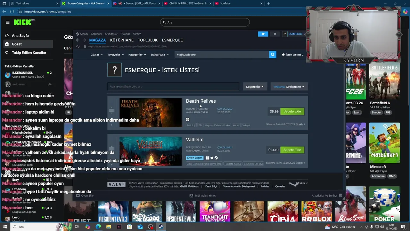Switch to Steam on the taskbar
The image size is (410, 231).
pyautogui.click(x=161, y=227)
